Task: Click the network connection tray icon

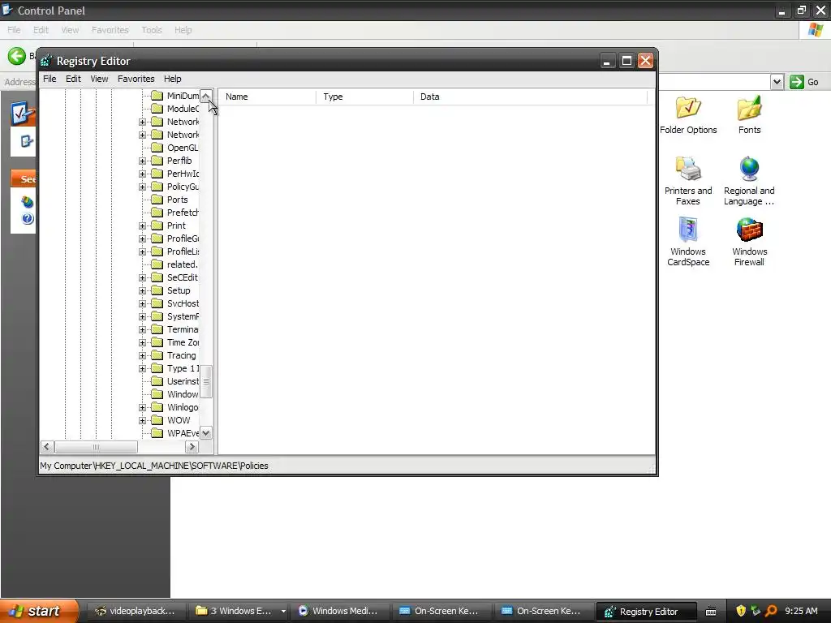Action: point(756,611)
